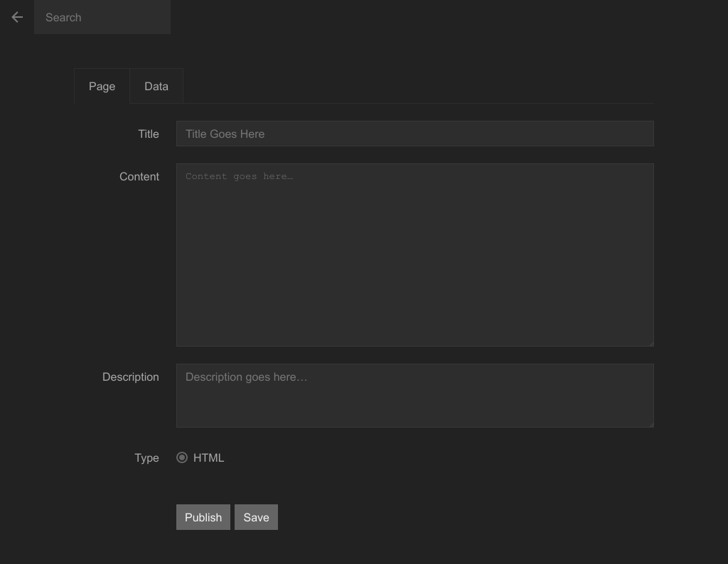
Task: Click the Description field label
Action: click(130, 376)
